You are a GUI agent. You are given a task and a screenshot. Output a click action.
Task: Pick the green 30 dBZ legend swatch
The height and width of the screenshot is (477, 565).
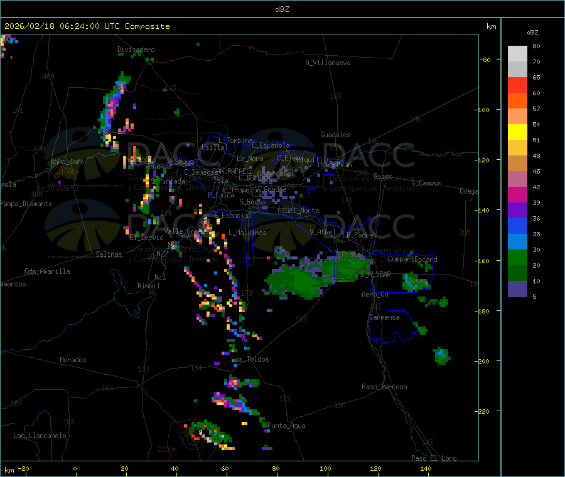pos(517,257)
